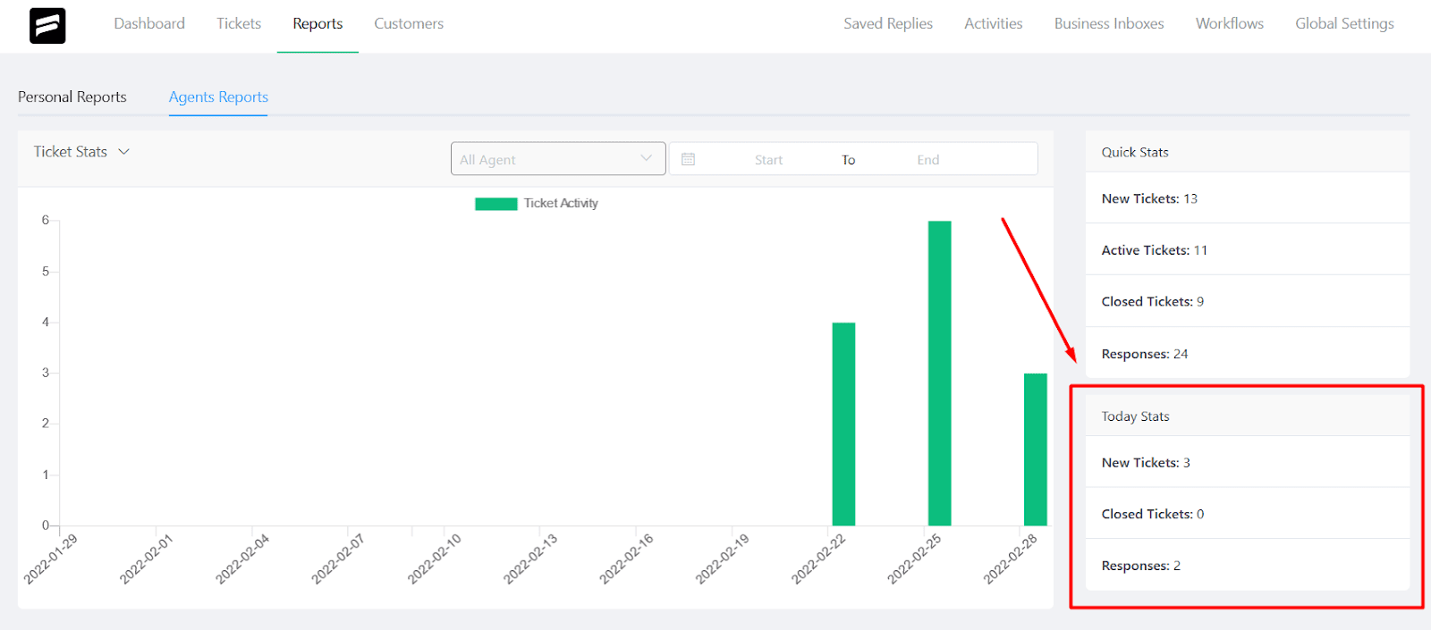
Task: Open the Customers menu item
Action: tap(409, 23)
